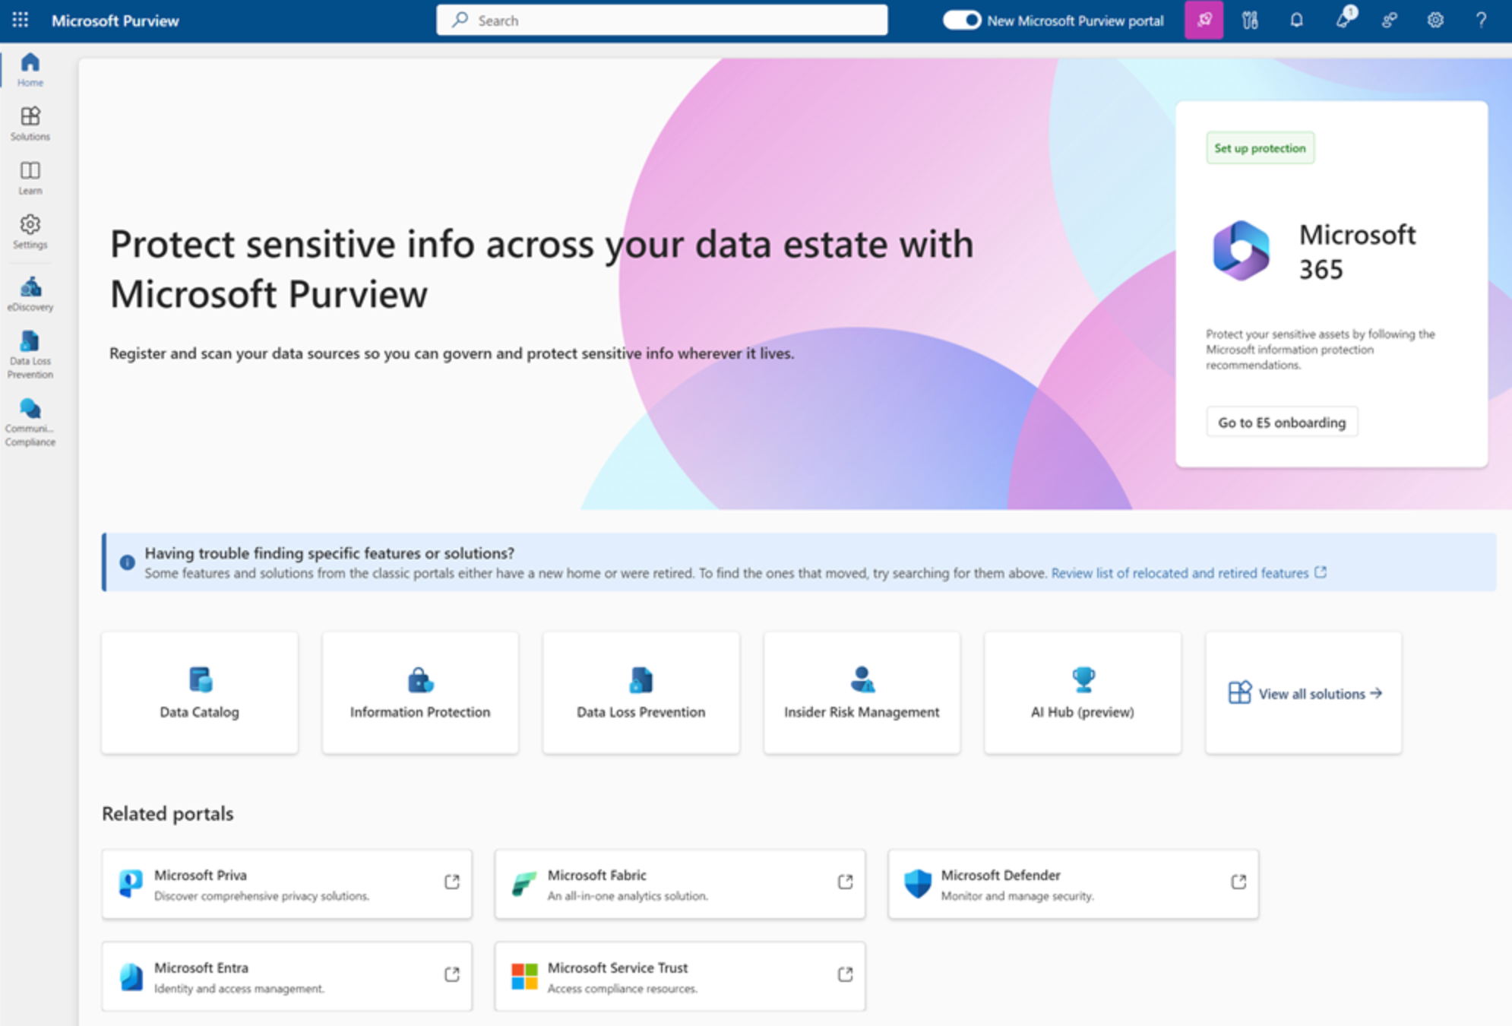Click the info icon in trouble banner
The height and width of the screenshot is (1026, 1512).
127,562
